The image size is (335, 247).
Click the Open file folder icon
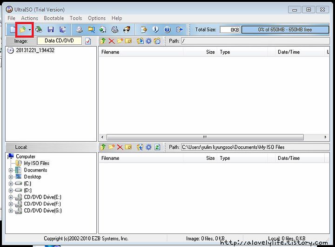pos(22,29)
